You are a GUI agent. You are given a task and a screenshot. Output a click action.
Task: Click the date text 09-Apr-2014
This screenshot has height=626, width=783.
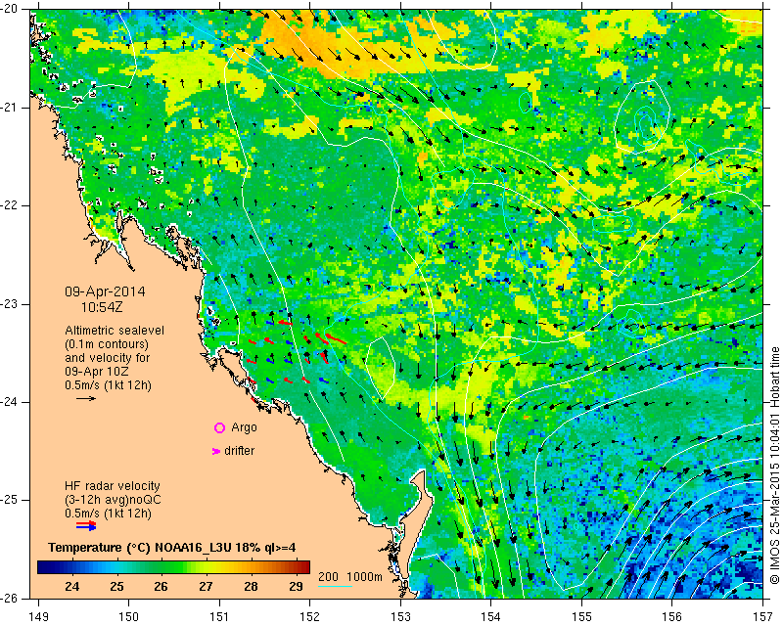tap(106, 291)
